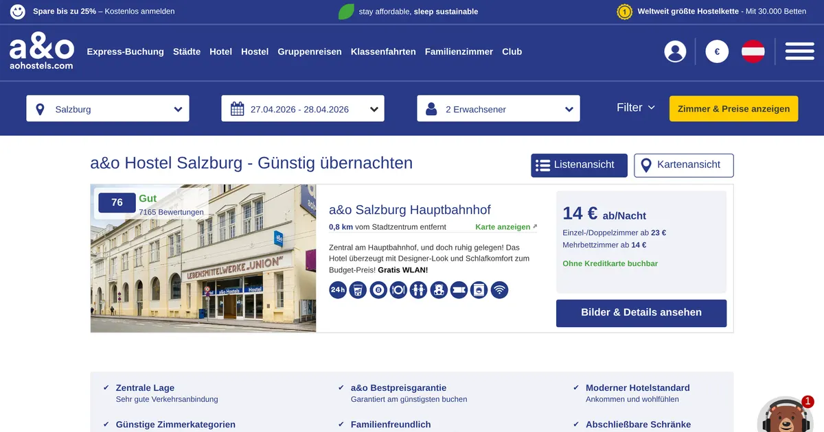Viewport: 824px width, 432px height.
Task: Open the hamburger menu
Action: (800, 51)
